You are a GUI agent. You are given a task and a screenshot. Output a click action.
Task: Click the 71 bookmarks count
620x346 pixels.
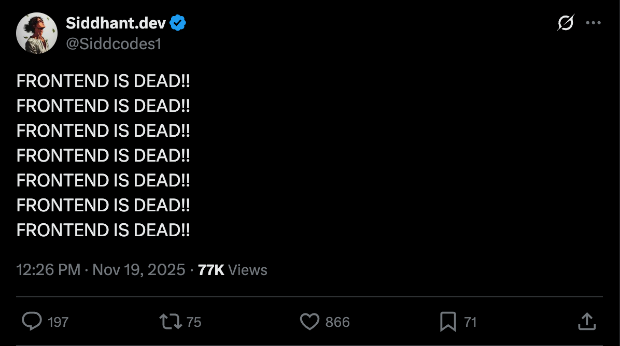coord(470,322)
